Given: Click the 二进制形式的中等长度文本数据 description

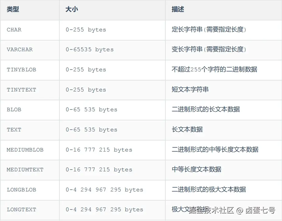Looking at the screenshot, I should point(214,150).
